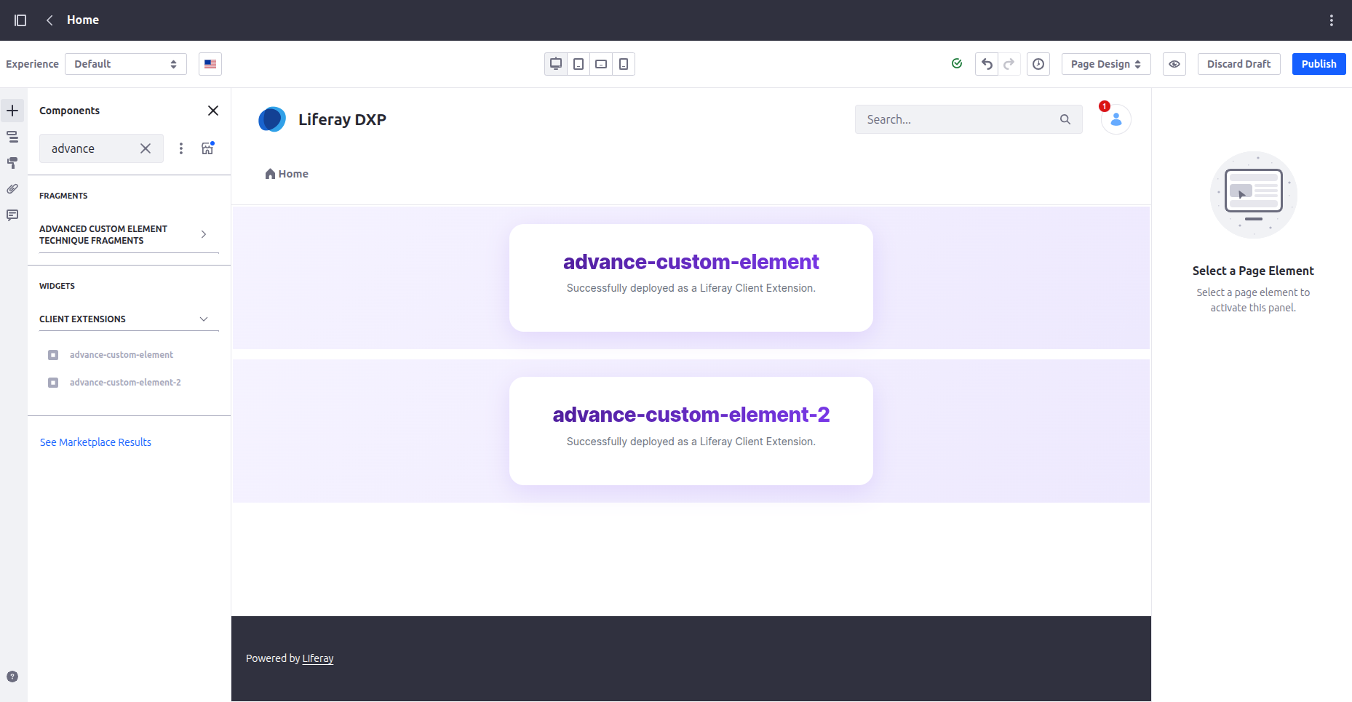Switch to portrait phone viewport preview
Screen dimensions: 1352x702
pyautogui.click(x=624, y=64)
